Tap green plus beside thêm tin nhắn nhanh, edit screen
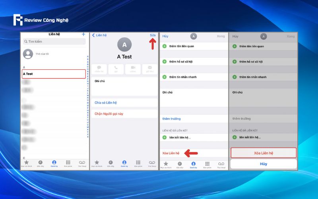 (165, 77)
